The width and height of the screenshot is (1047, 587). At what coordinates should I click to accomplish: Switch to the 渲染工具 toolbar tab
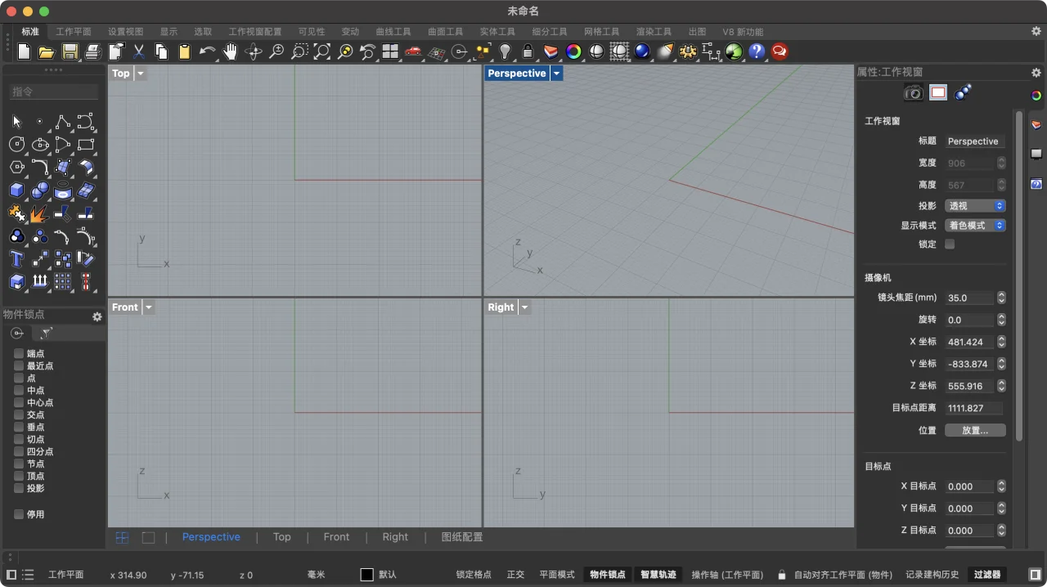[x=654, y=32]
